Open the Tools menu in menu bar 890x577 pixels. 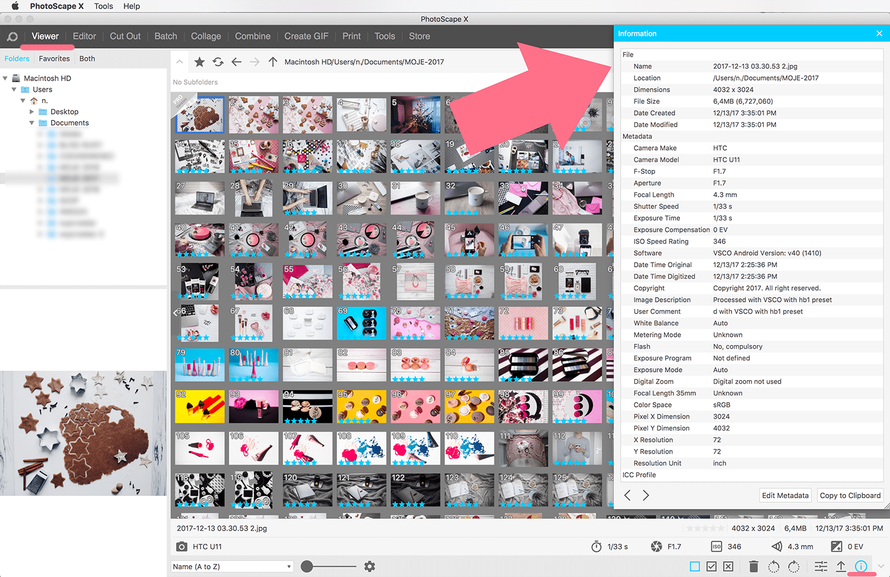click(x=103, y=6)
